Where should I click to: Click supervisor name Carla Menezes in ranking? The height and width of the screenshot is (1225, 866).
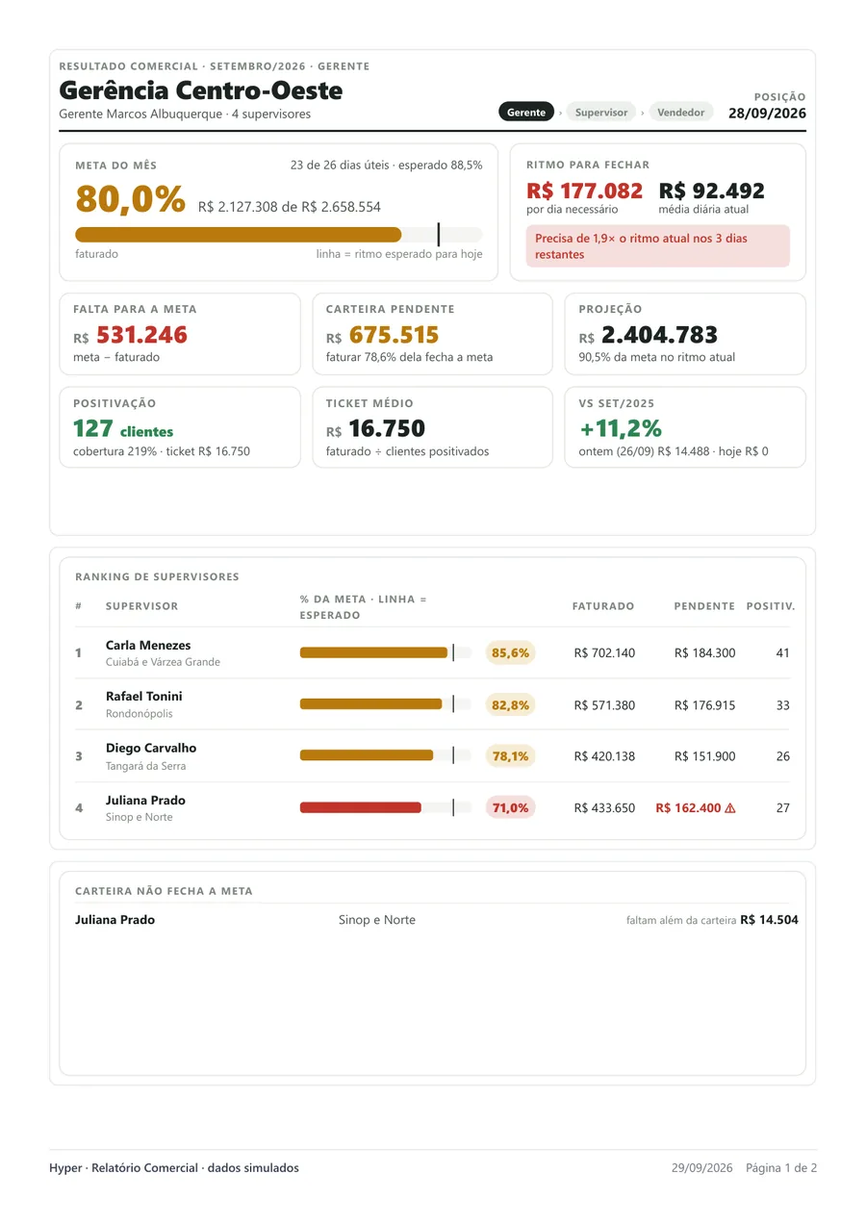148,645
